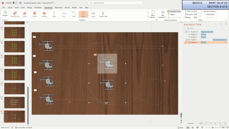Switch to Slide Sorter view icon
This screenshot has height=129, width=229.
click(193, 128)
